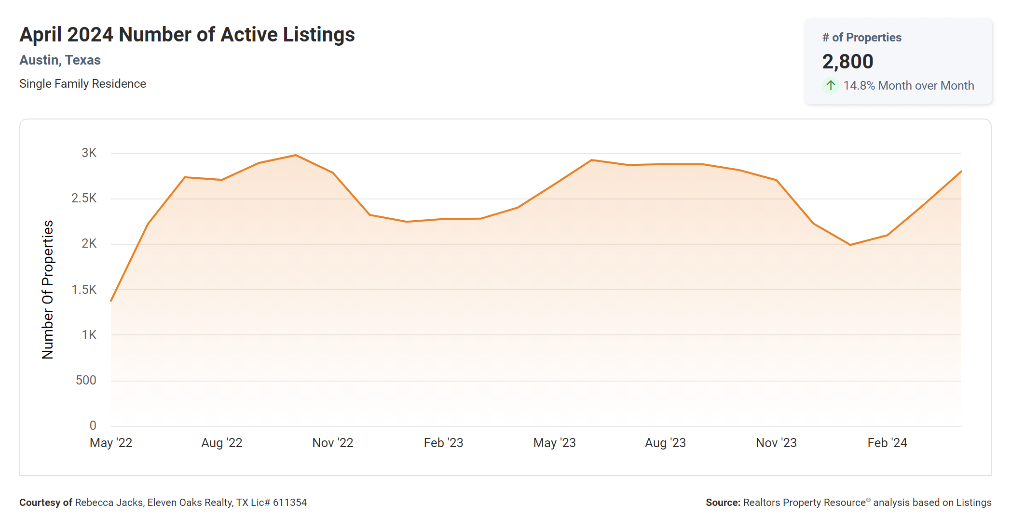Viewport: 1011px width, 530px height.
Task: Click the 14.8% Month over Month text
Action: coord(908,86)
